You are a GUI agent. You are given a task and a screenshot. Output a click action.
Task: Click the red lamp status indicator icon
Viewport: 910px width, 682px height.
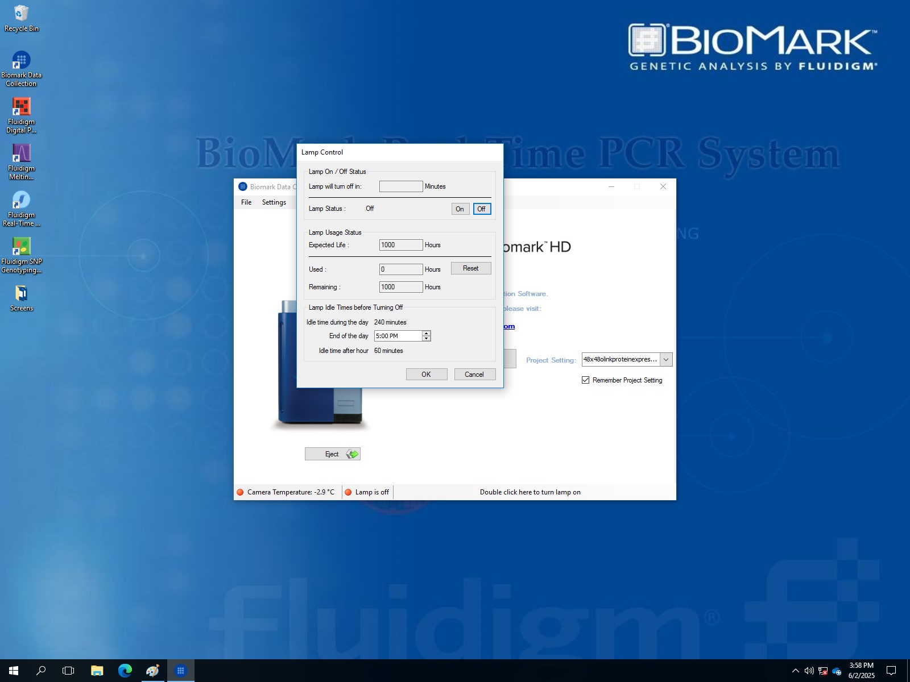(349, 492)
